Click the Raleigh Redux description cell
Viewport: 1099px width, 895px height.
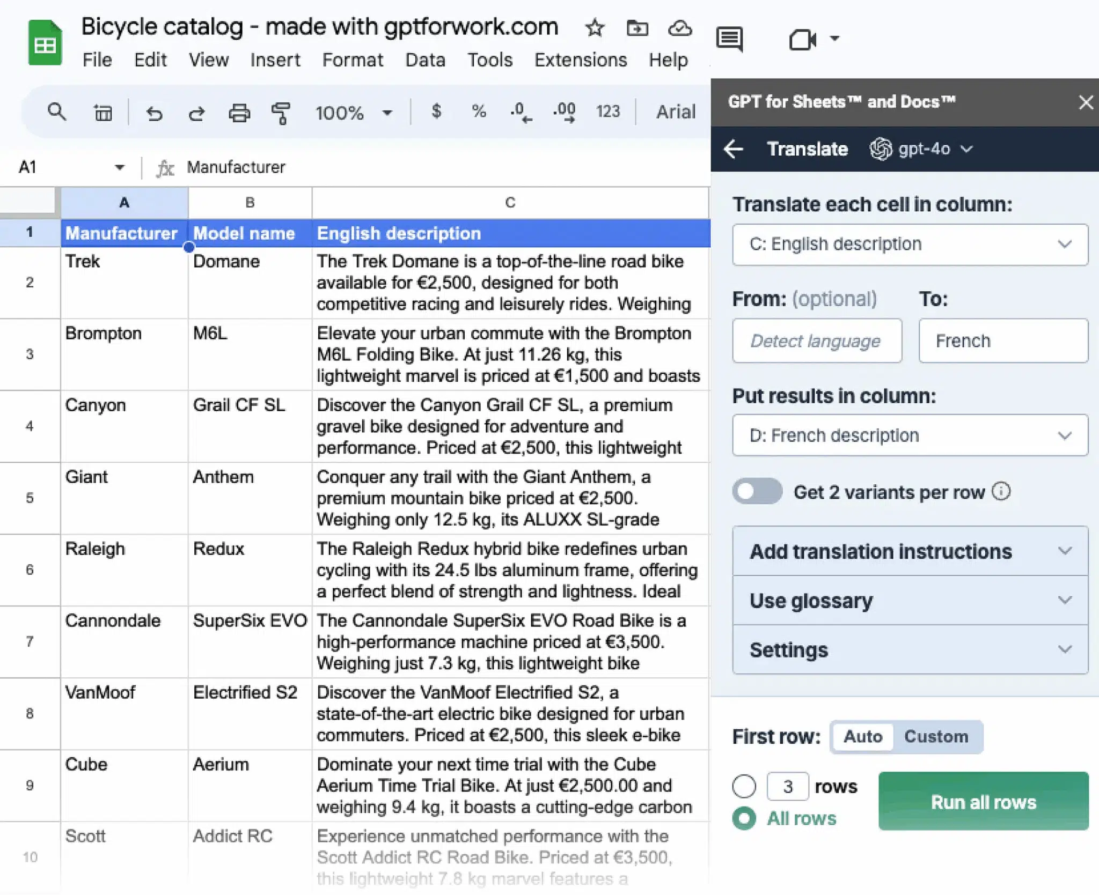pyautogui.click(x=510, y=570)
